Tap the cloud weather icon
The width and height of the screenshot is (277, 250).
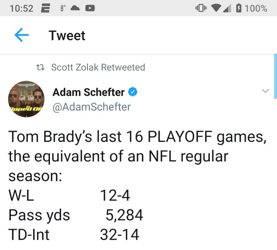pyautogui.click(x=75, y=8)
